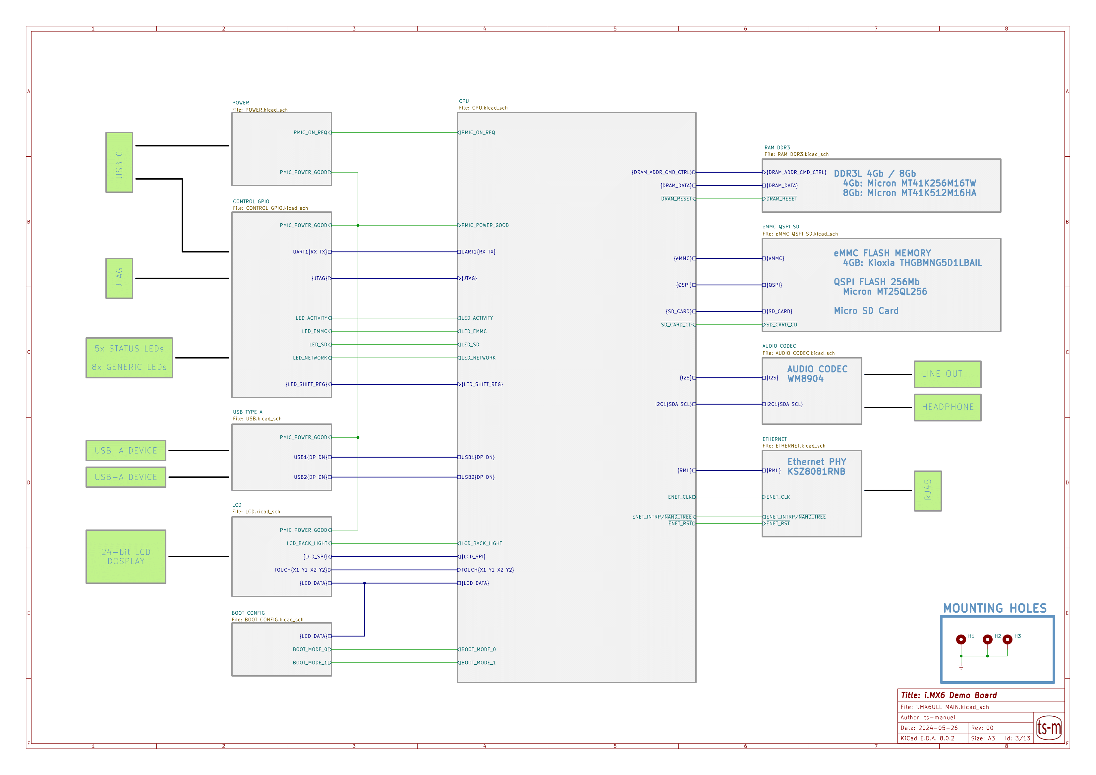Select the 24-bit LCD DOSPLAY block

[126, 556]
